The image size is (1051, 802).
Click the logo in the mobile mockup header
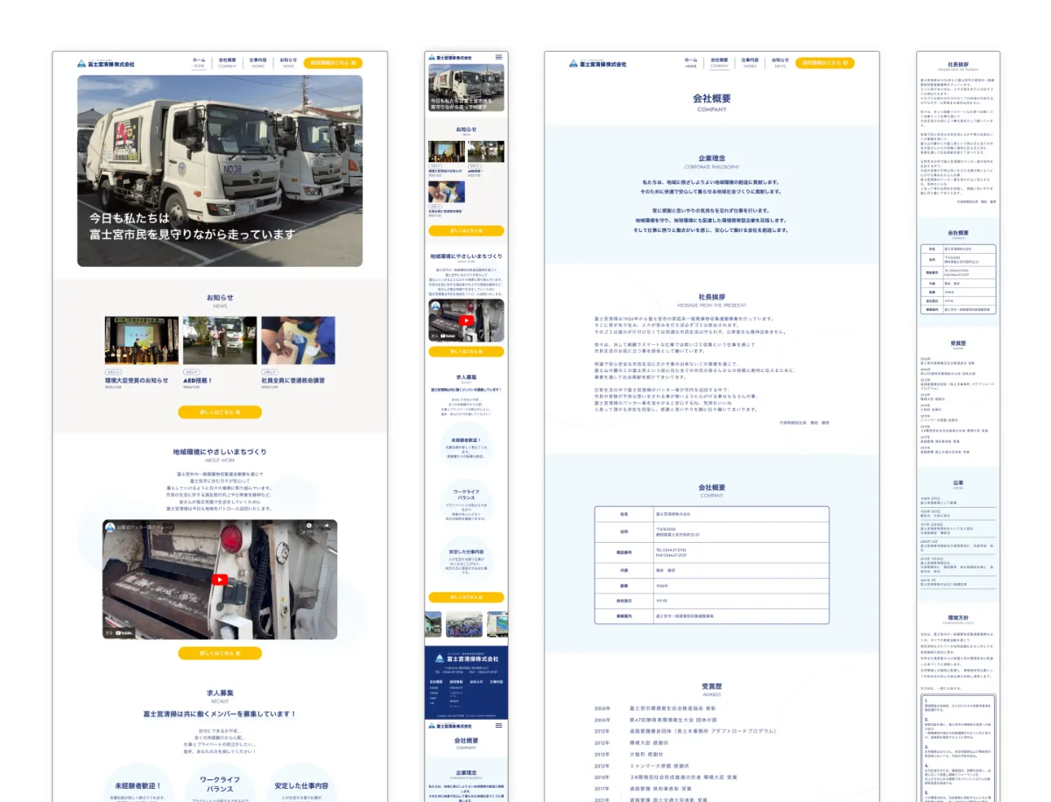(x=449, y=57)
